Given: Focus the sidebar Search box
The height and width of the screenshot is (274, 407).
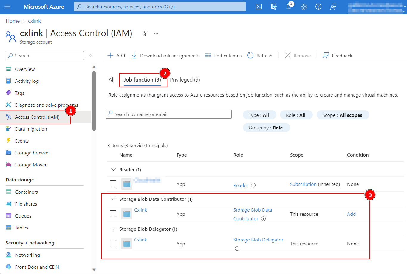Looking at the screenshot, I should click(x=45, y=56).
